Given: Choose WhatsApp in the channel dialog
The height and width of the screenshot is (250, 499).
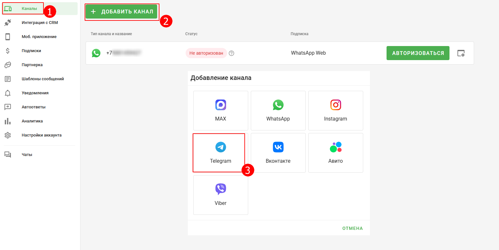Looking at the screenshot, I should click(x=278, y=111).
